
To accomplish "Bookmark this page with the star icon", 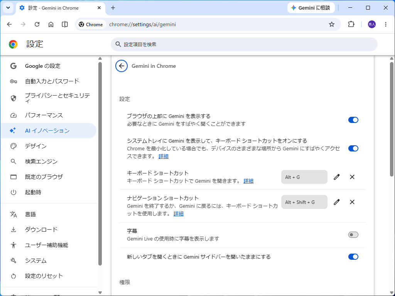I will (332, 24).
